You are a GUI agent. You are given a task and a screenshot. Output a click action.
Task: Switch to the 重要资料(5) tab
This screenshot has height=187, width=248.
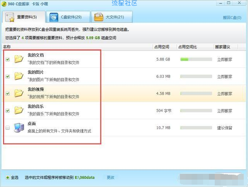24,17
